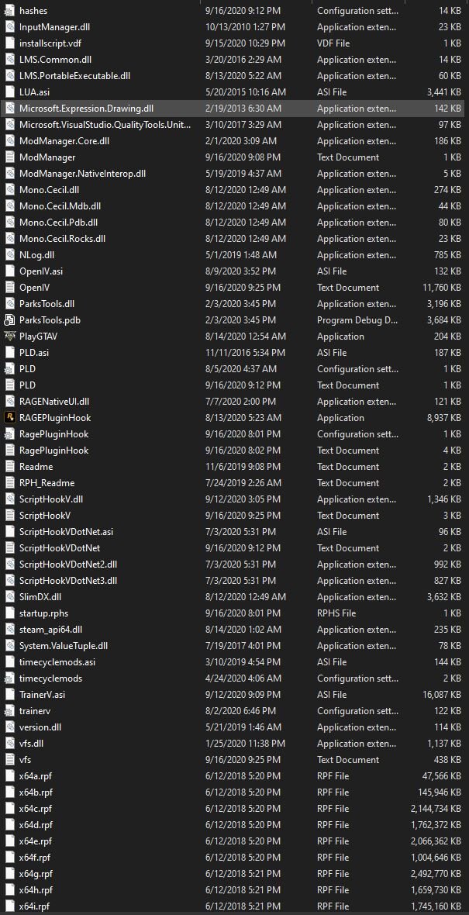Click the 2,492,770 KB size value

436,874
